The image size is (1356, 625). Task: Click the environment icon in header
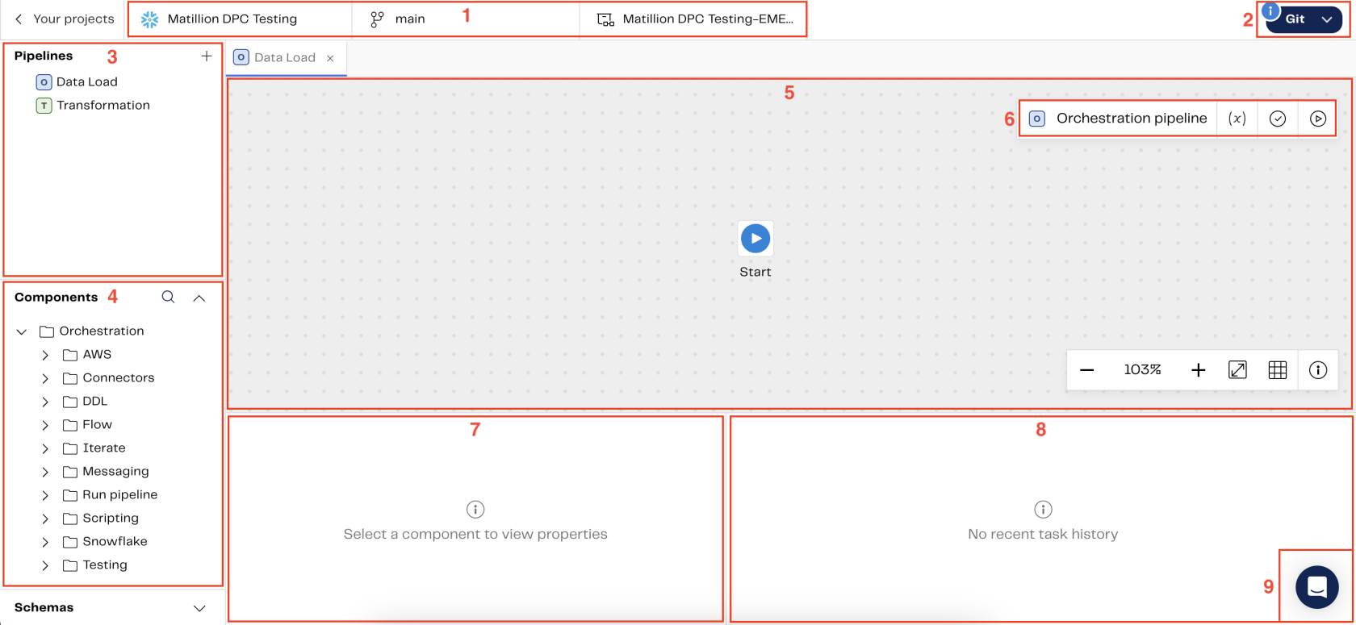pos(605,19)
